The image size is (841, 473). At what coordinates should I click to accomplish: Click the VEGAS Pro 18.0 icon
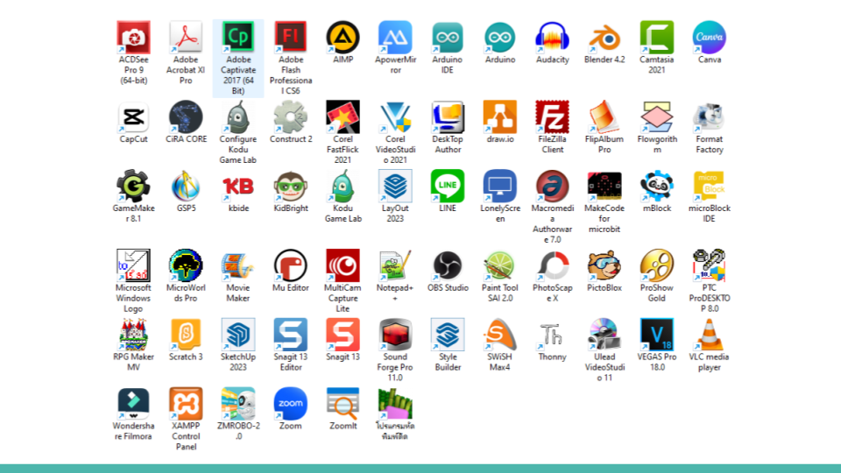coord(657,335)
